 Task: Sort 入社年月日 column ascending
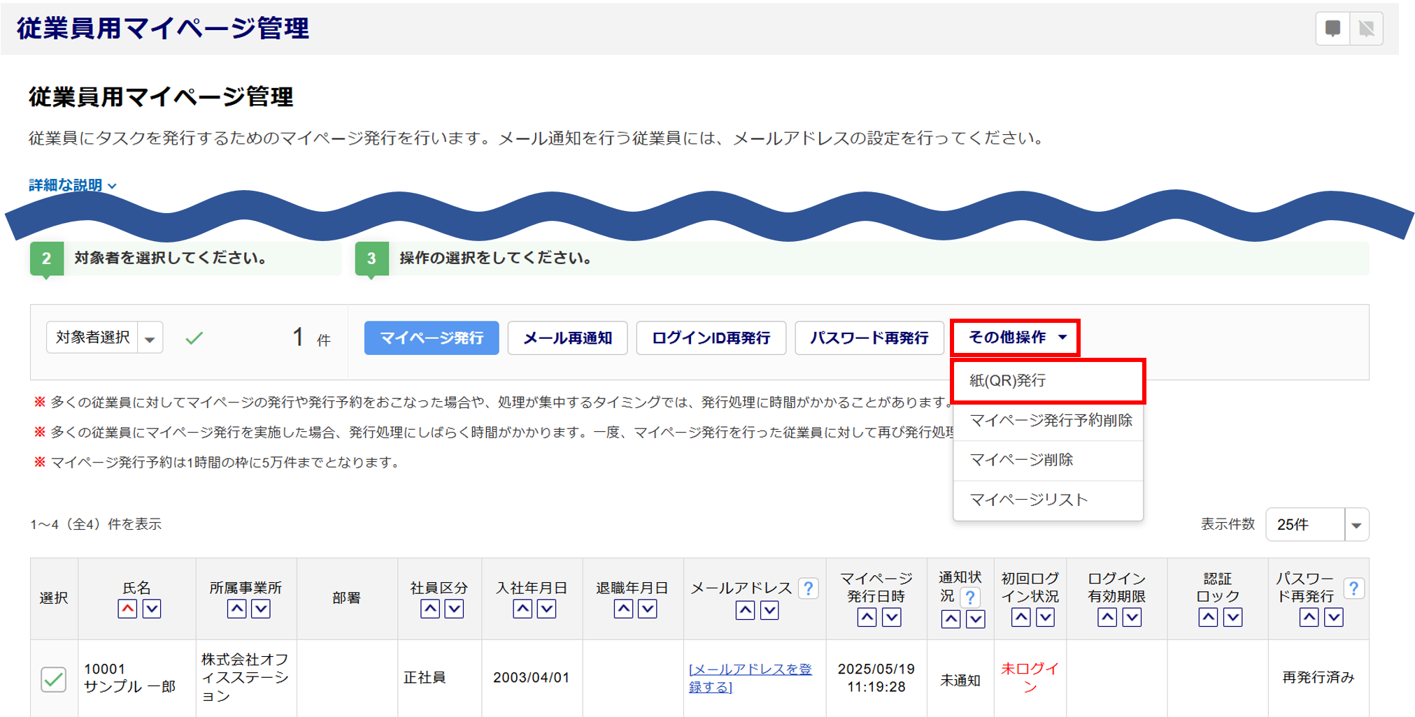(x=522, y=609)
